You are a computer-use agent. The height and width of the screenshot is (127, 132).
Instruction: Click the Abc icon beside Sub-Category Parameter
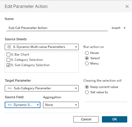[10, 88]
